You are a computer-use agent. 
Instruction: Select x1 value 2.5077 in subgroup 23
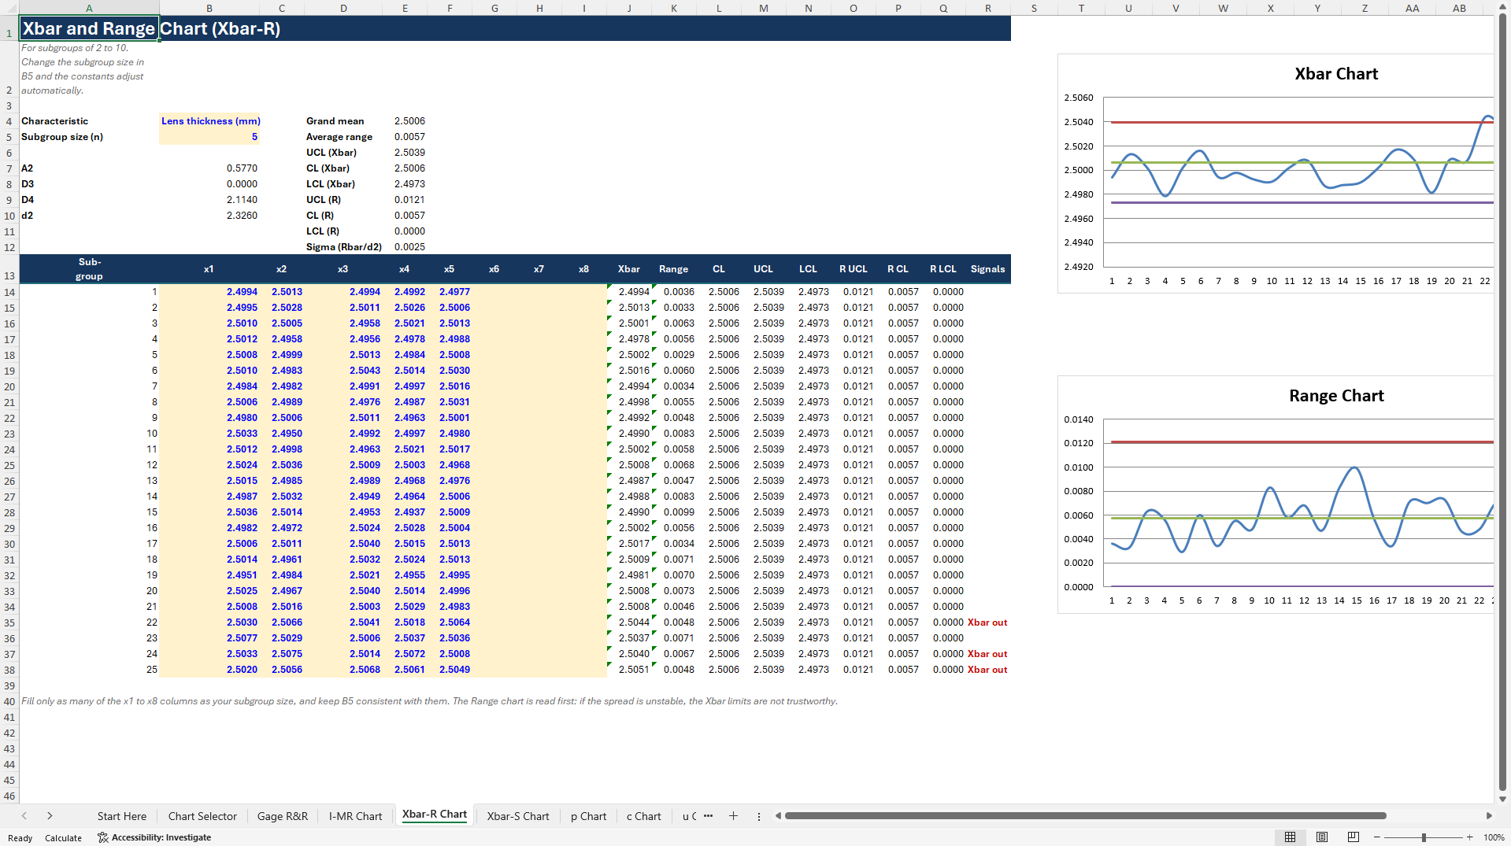[242, 638]
